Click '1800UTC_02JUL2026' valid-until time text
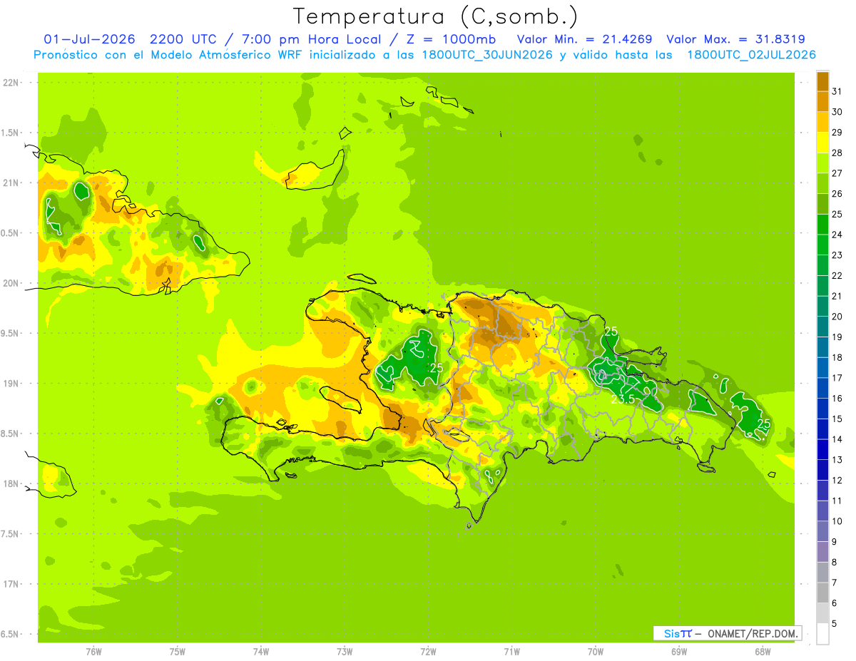856x661 pixels. coord(751,55)
